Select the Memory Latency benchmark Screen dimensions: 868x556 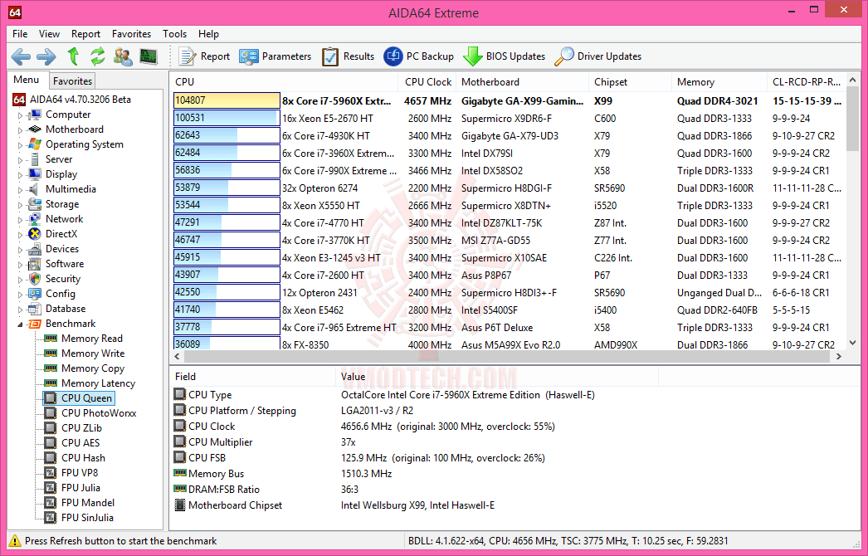click(98, 383)
